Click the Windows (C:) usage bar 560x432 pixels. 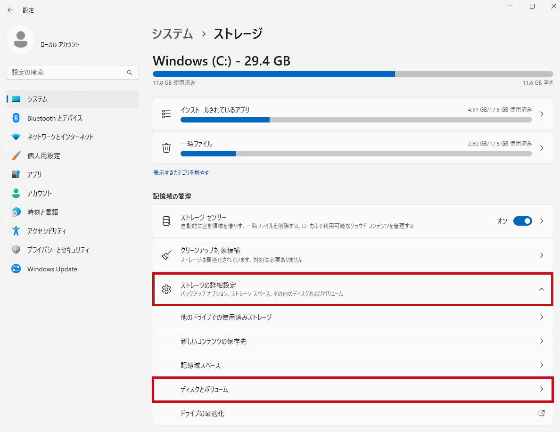353,74
